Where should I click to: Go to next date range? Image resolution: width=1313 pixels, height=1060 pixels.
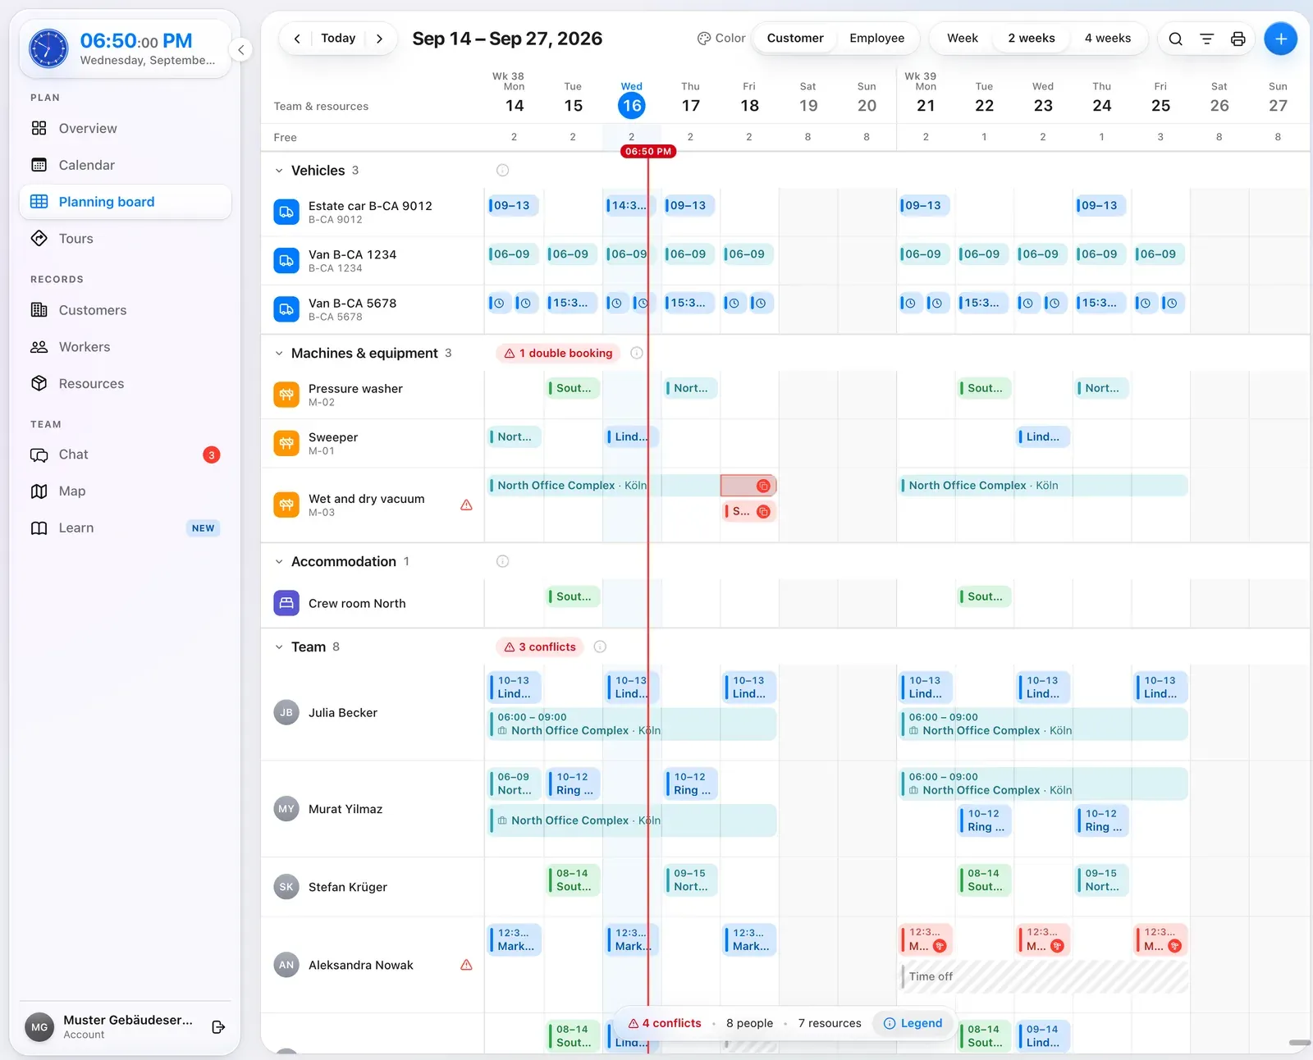379,39
